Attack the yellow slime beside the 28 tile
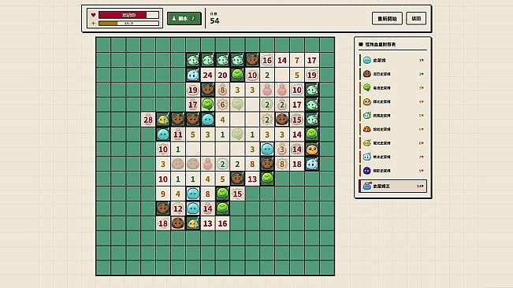 [163, 120]
